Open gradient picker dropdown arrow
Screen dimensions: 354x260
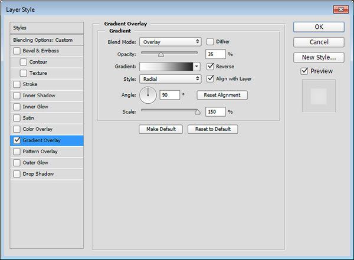(196, 67)
